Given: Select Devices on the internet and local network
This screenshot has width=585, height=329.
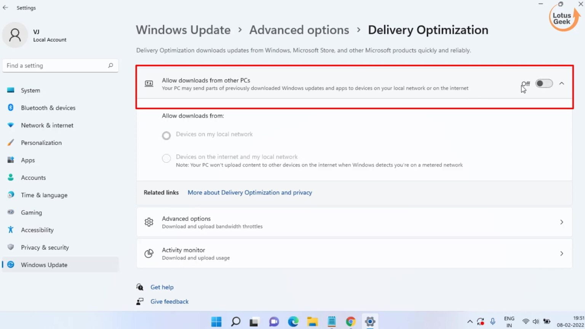Looking at the screenshot, I should click(166, 158).
